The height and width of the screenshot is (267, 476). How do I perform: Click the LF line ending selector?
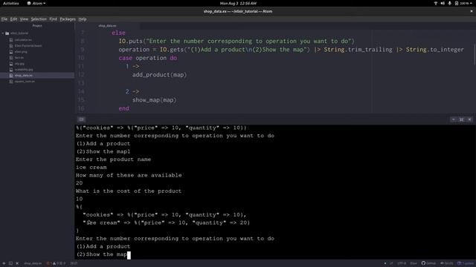pyautogui.click(x=391, y=263)
